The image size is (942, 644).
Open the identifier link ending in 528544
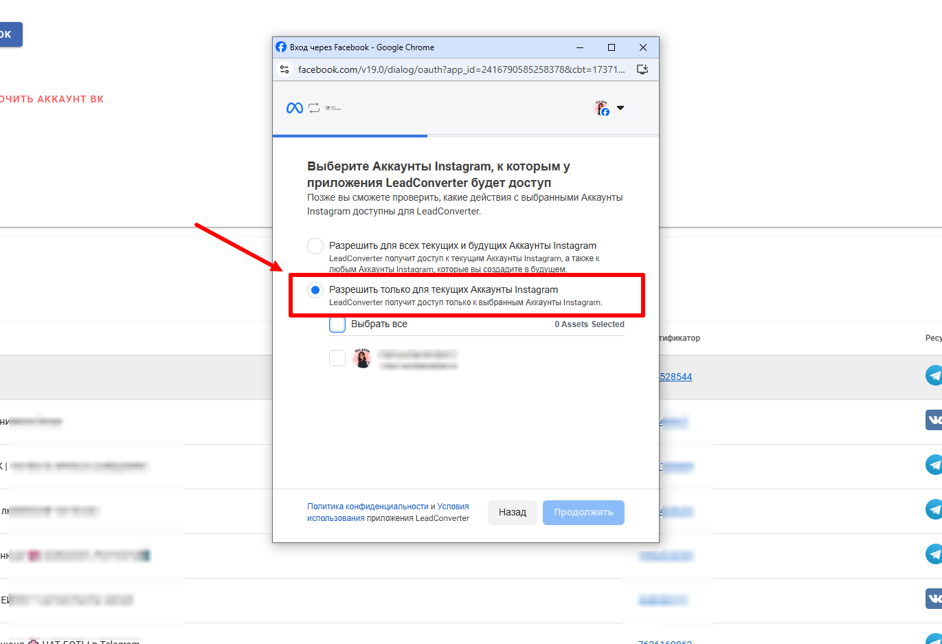pos(675,377)
